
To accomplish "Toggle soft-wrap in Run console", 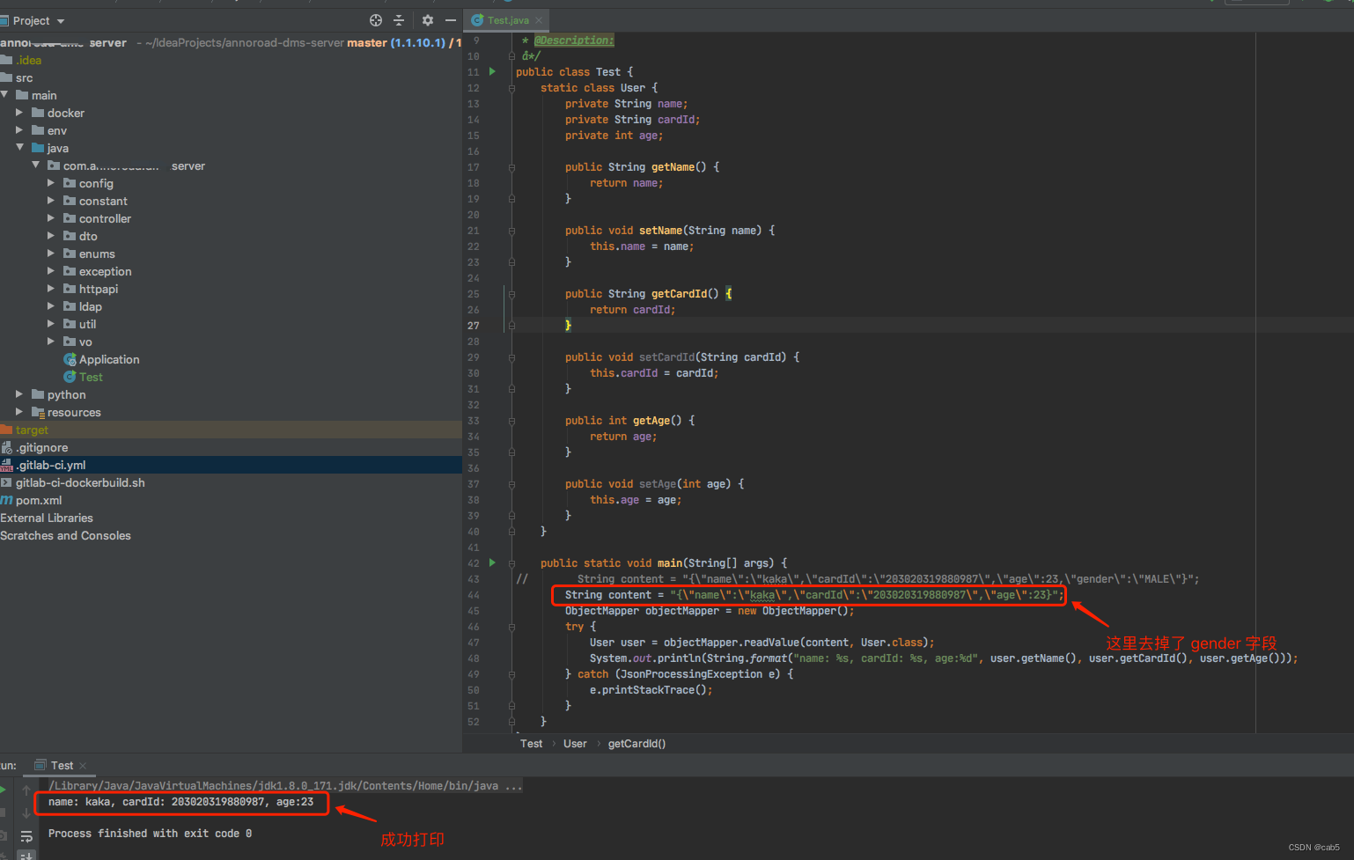I will pyautogui.click(x=26, y=836).
